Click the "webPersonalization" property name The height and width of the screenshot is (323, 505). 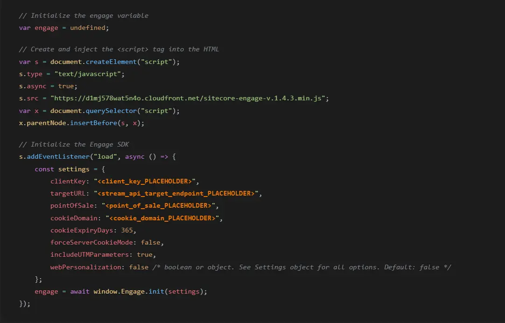(x=86, y=267)
